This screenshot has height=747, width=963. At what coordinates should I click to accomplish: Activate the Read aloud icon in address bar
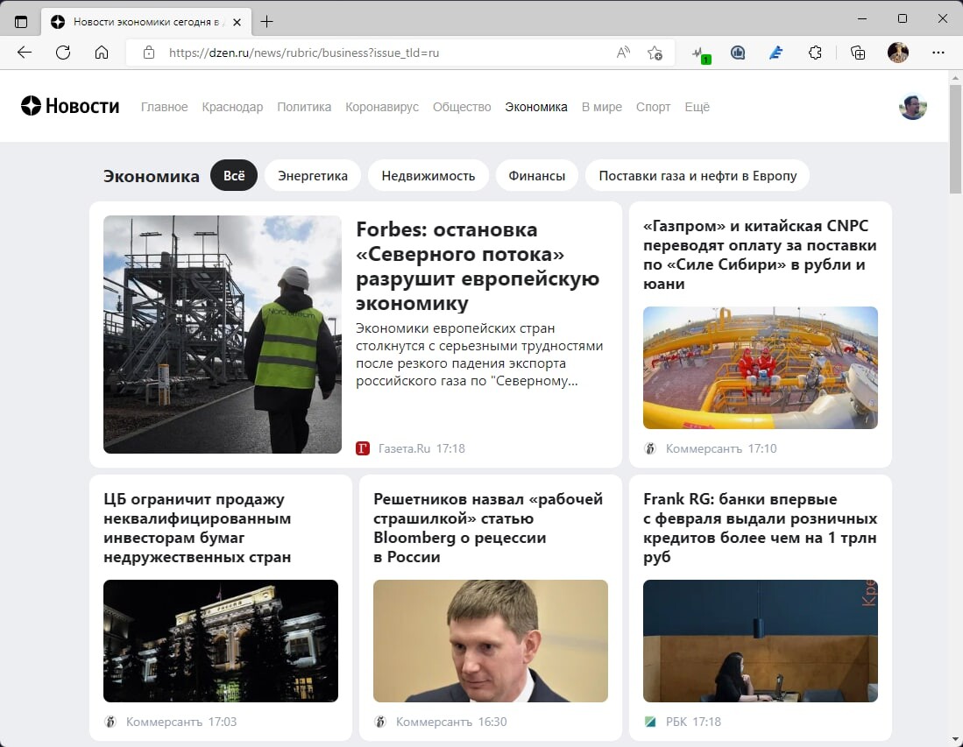pyautogui.click(x=623, y=53)
